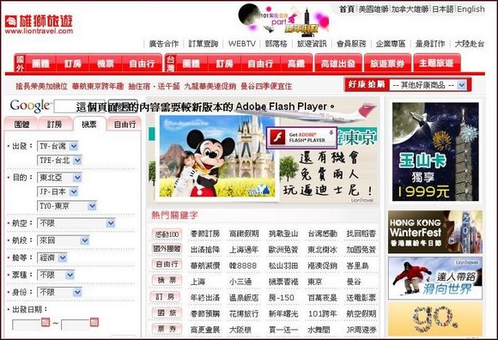Open the 玉山卡 1999元 banner ad

(435, 152)
